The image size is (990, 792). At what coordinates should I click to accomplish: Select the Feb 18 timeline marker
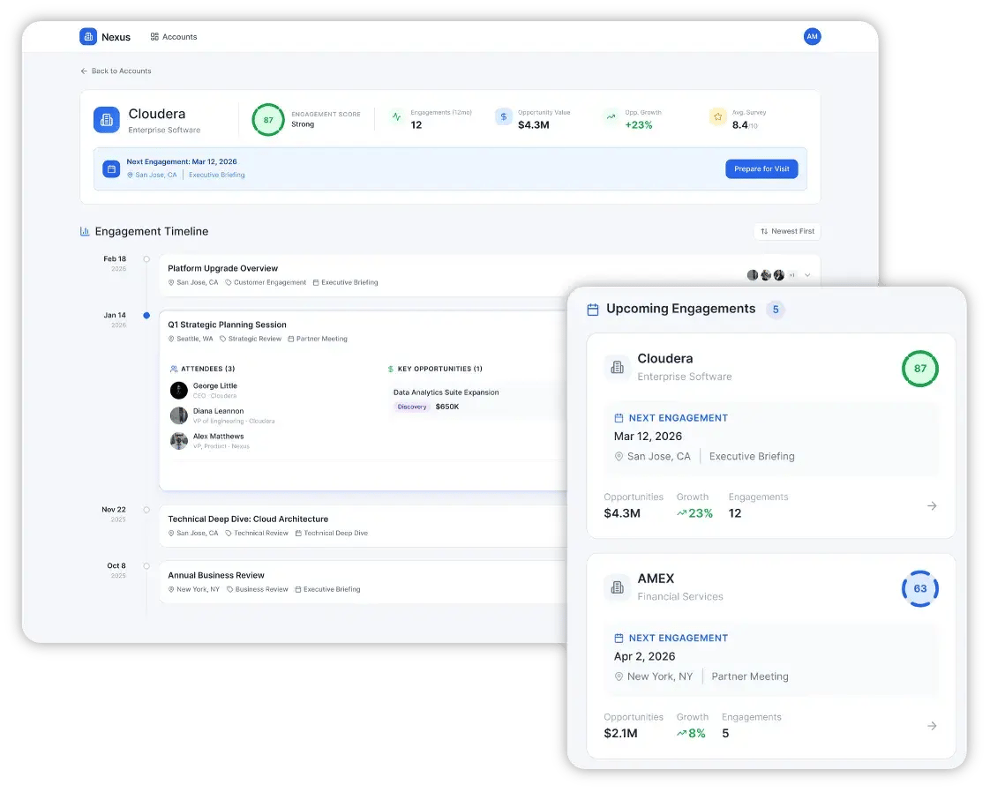[146, 258]
